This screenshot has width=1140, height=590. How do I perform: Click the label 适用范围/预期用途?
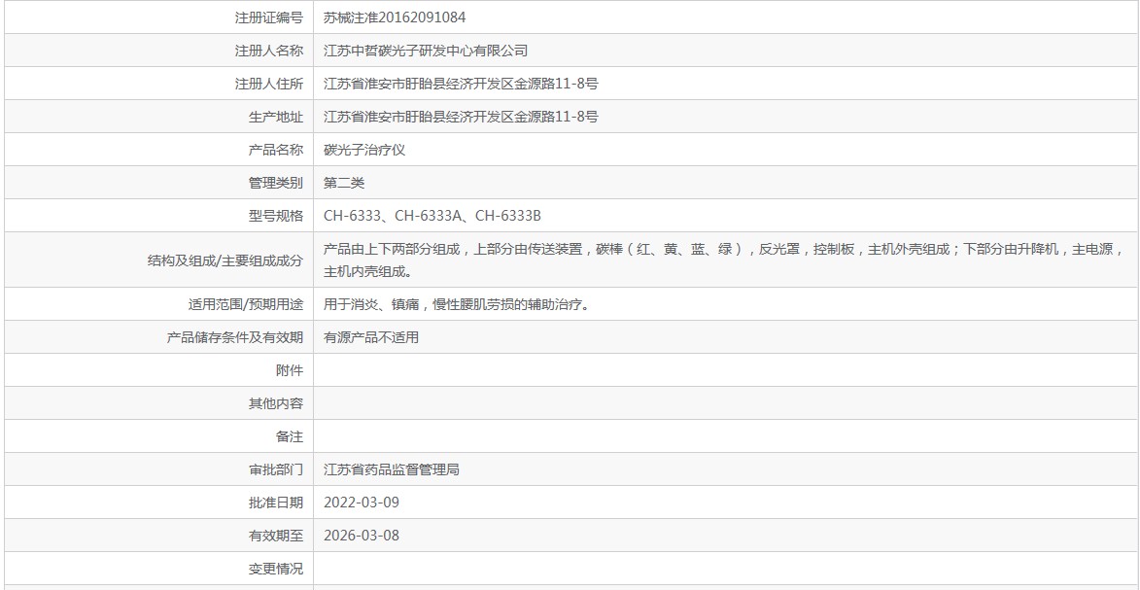point(246,304)
